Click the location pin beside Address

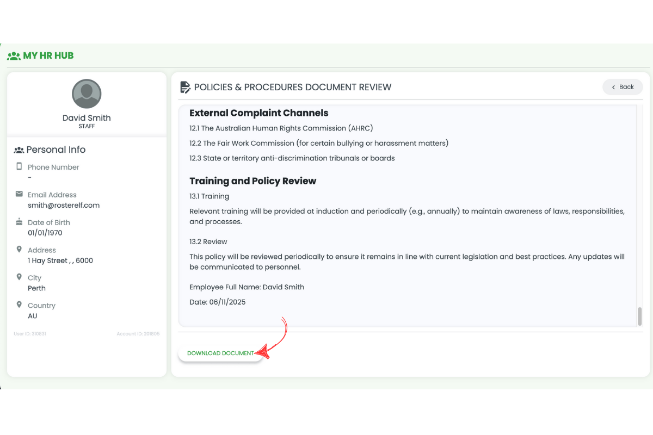click(x=19, y=250)
